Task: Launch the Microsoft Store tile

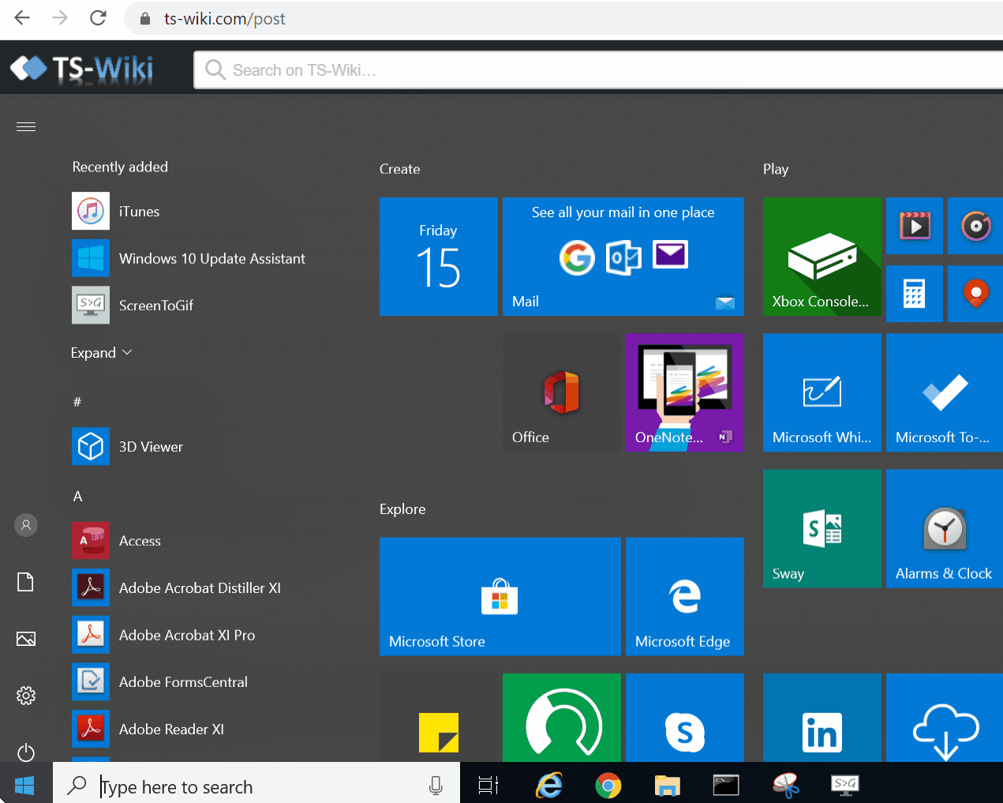Action: [500, 596]
